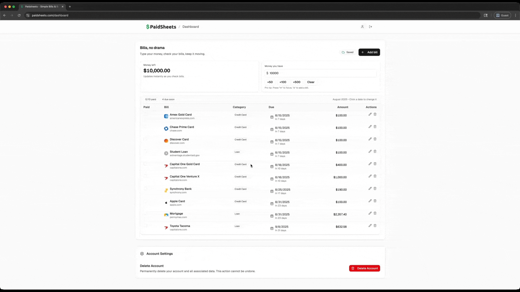520x292 pixels.
Task: Click the Add bill button
Action: pos(369,52)
